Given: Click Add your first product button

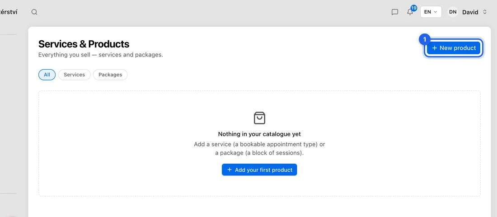Looking at the screenshot, I should point(259,170).
